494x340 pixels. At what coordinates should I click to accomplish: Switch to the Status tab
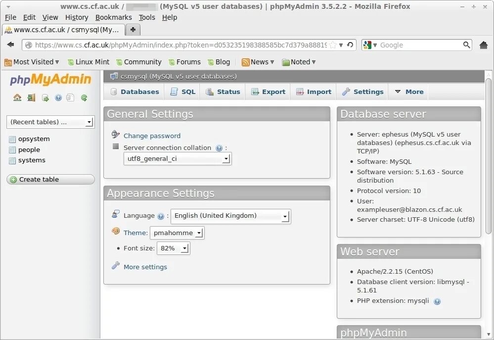coord(223,92)
